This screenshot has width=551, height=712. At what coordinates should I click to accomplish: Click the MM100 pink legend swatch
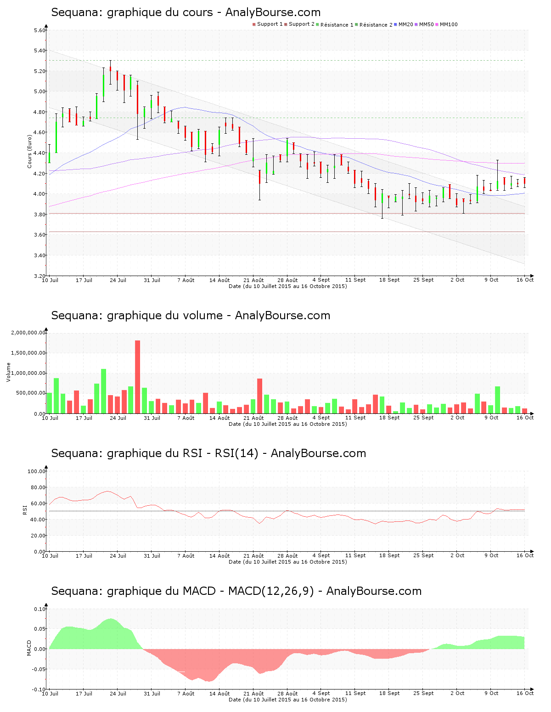point(437,24)
